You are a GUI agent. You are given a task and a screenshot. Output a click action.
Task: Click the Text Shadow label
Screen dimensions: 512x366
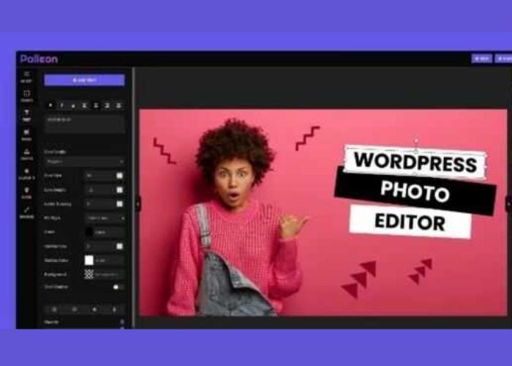click(x=56, y=287)
